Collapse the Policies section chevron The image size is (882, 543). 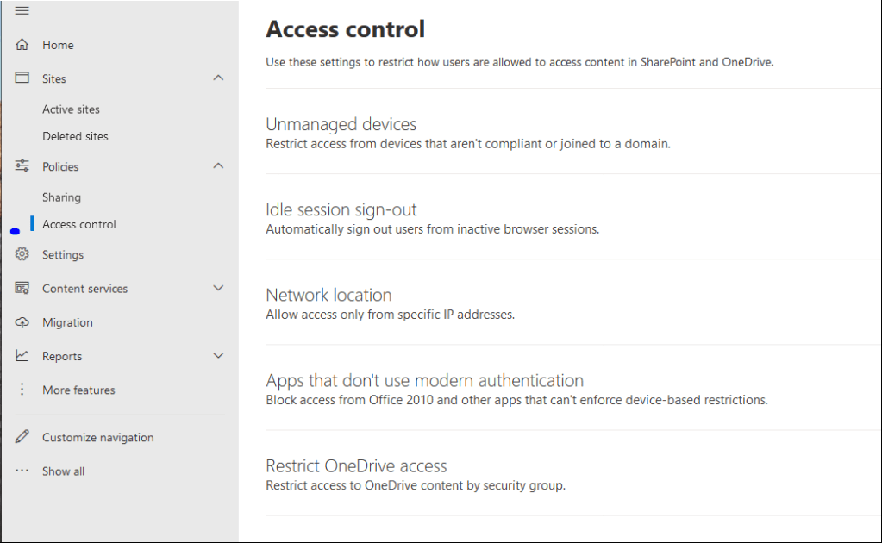pos(218,166)
